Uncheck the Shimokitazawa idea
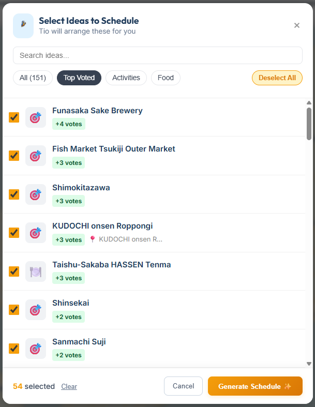The height and width of the screenshot is (407, 315). coord(14,194)
